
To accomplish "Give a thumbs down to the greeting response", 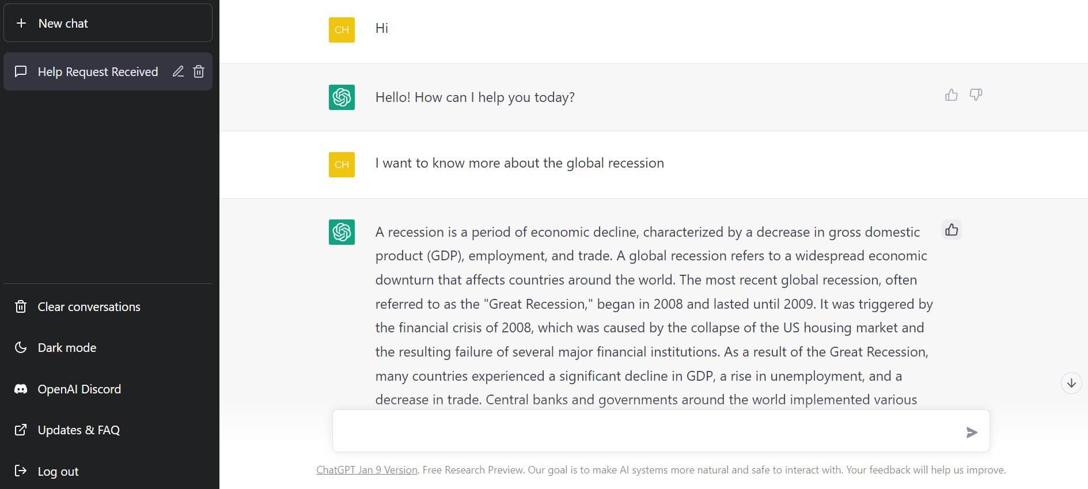I will 976,95.
